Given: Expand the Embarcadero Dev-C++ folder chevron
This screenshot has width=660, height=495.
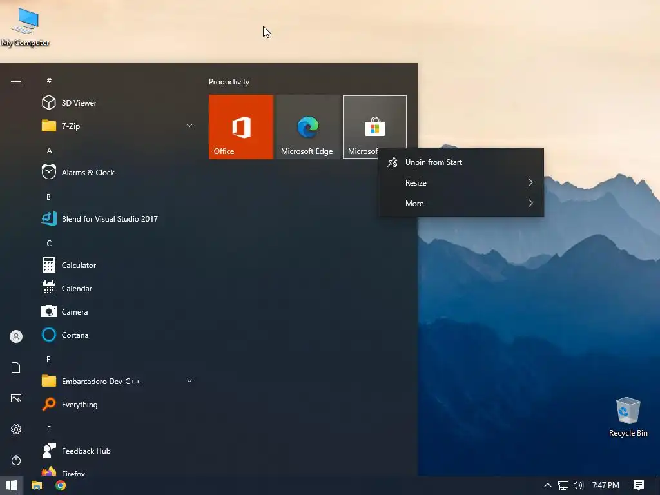Looking at the screenshot, I should pos(189,380).
